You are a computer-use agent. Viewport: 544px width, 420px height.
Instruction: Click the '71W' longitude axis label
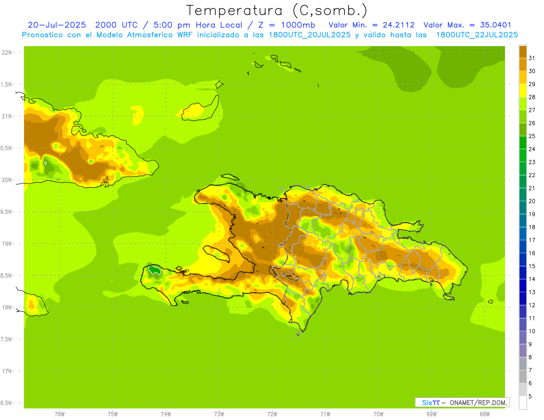point(325,414)
